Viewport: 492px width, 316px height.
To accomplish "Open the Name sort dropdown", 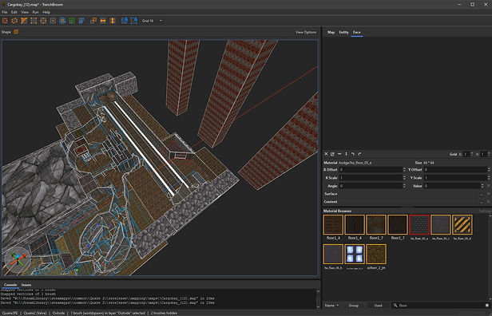I will (331, 306).
